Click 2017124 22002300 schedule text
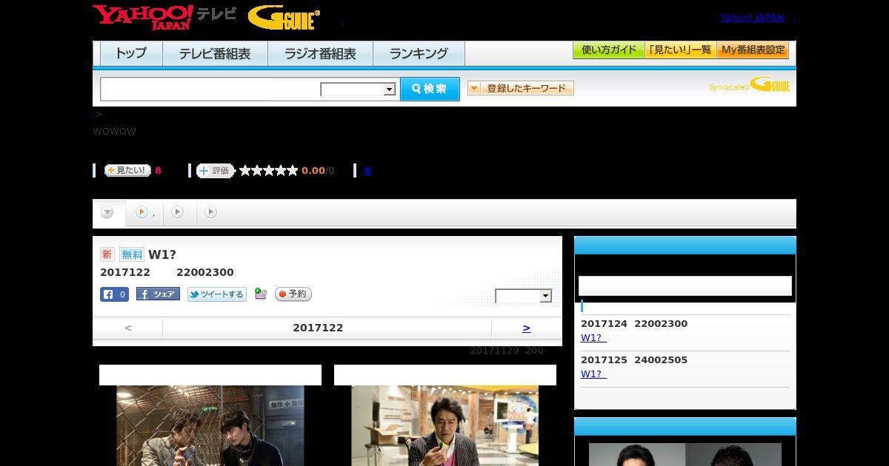Image resolution: width=889 pixels, height=466 pixels. [x=634, y=324]
